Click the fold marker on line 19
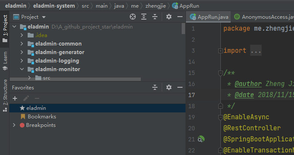Viewport: 294px width, 155px height. click(220, 117)
